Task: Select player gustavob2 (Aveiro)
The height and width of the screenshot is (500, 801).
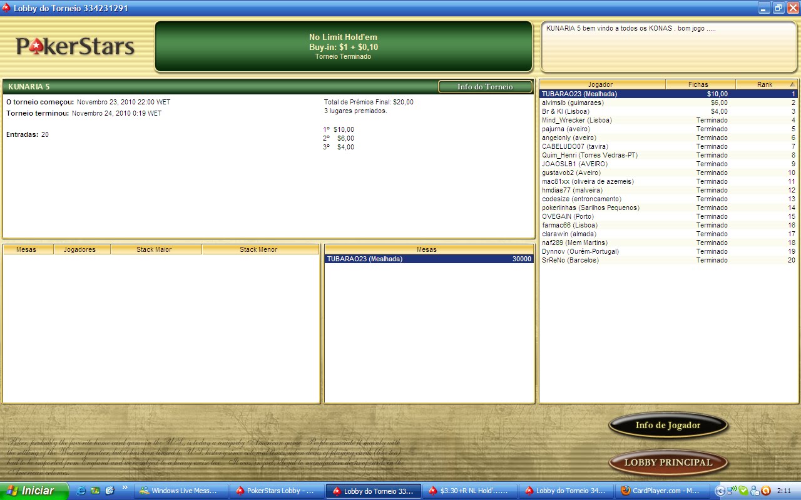Action: click(x=668, y=172)
